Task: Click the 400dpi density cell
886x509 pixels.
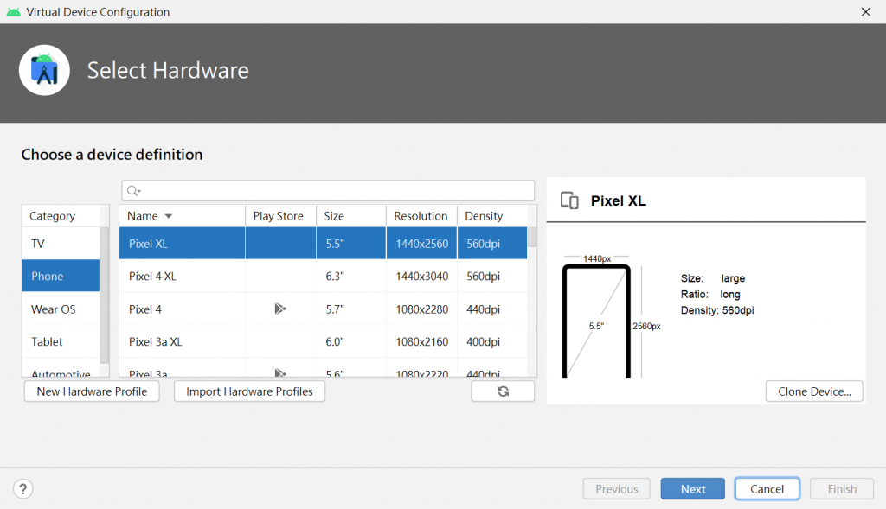Action: point(492,341)
